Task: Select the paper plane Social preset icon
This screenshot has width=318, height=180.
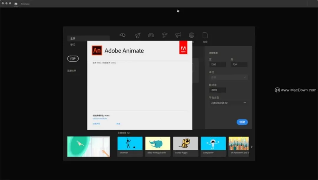Action: (x=138, y=36)
